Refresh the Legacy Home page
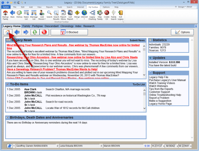Viewport: 199px width, 151px height. pyautogui.click(x=35, y=32)
